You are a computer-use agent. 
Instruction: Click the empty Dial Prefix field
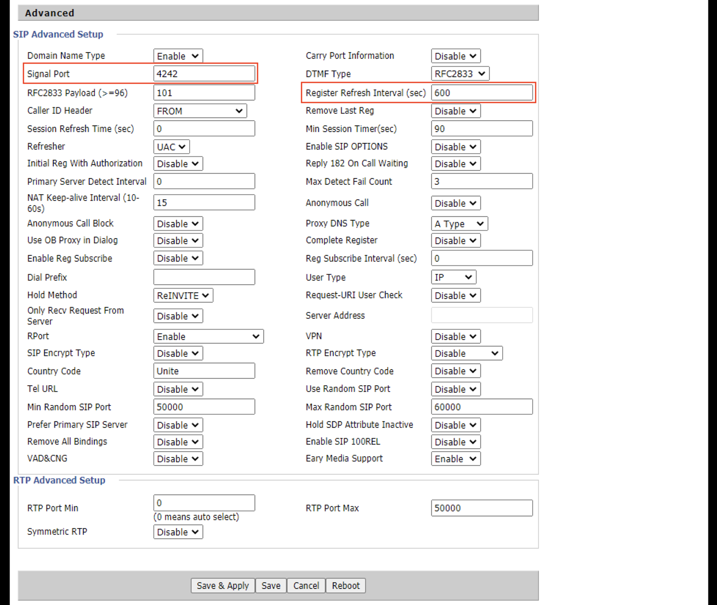click(x=204, y=277)
